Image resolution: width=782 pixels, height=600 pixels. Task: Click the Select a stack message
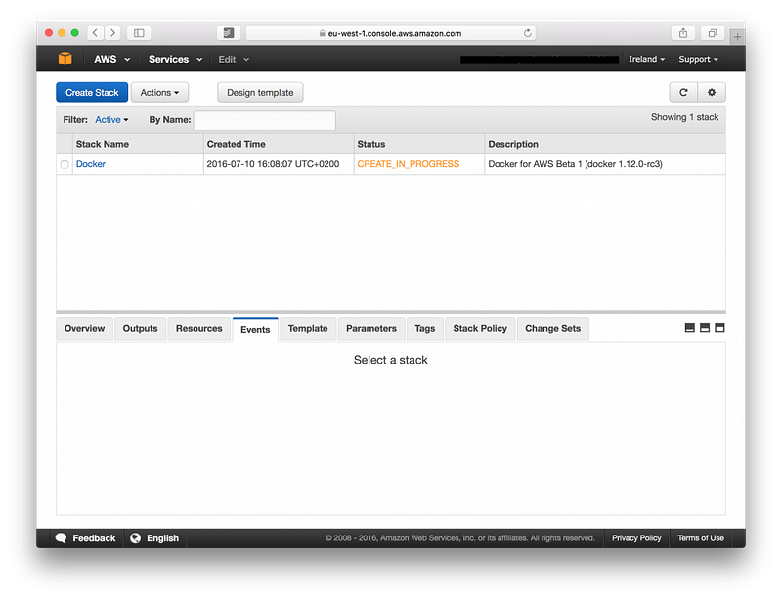coord(390,360)
